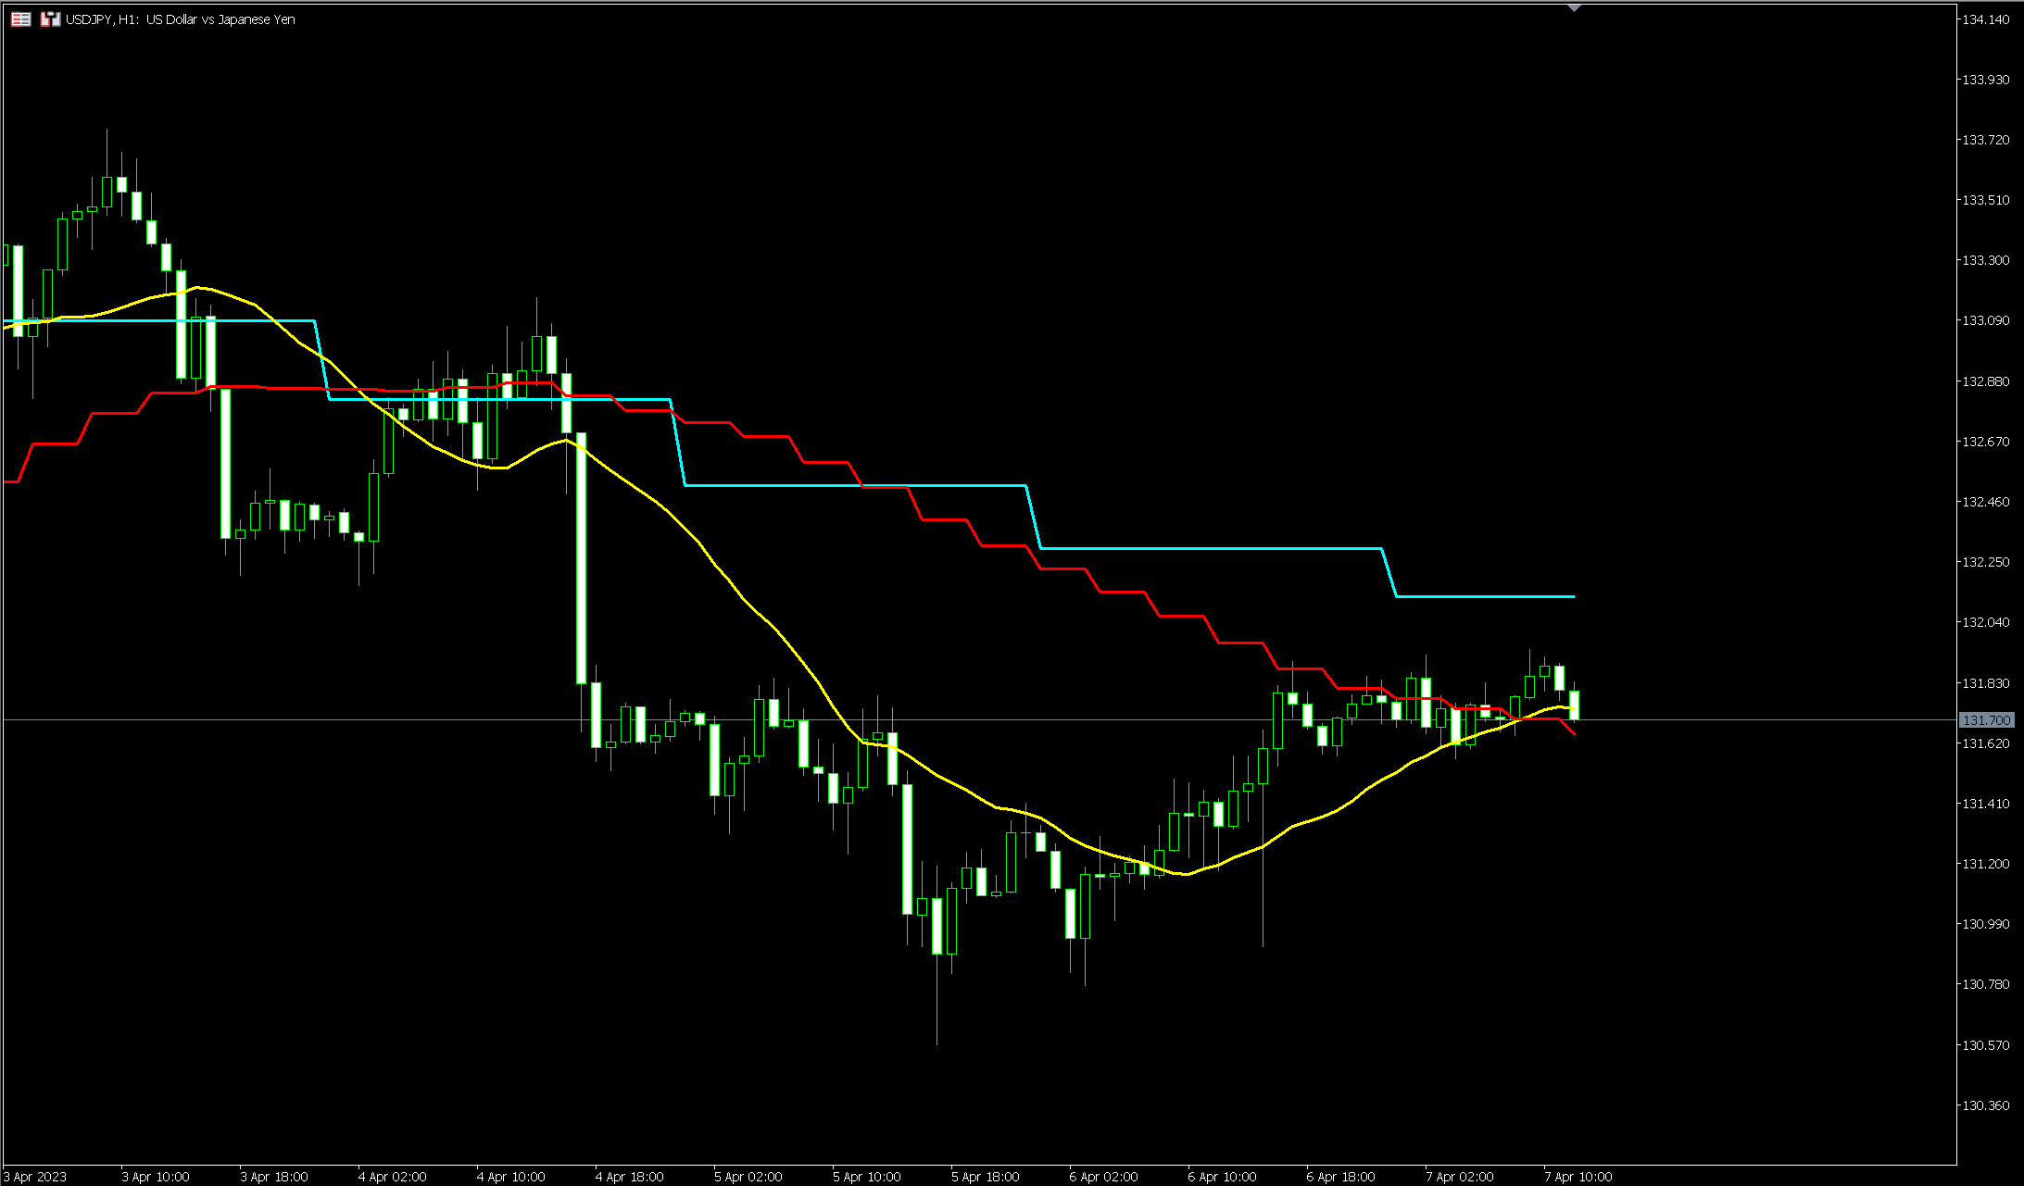Click the 5 Apr 02:00 time axis label
The width and height of the screenshot is (2024, 1186).
[x=748, y=1177]
